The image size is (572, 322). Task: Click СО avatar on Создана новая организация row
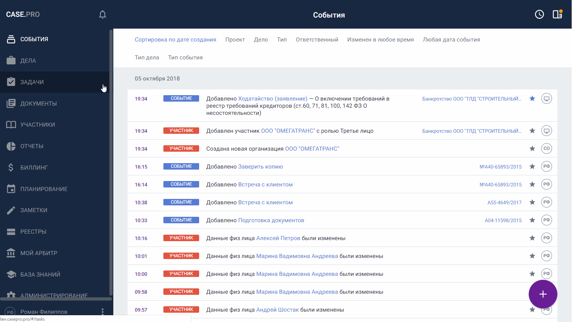[x=547, y=148]
